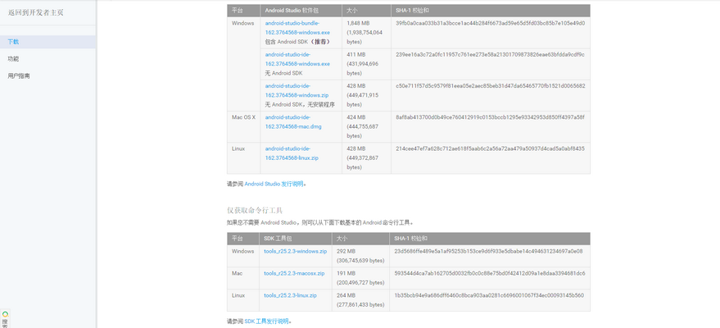Download android-studio-ide-162.3764568-linux.zip
This screenshot has width=720, height=328.
[x=292, y=153]
